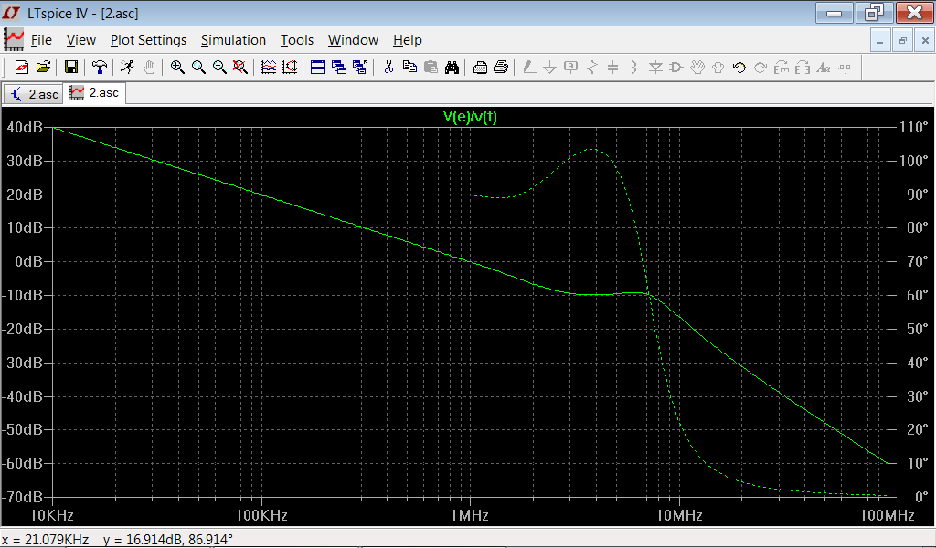Open the File menu
Image resolution: width=936 pixels, height=548 pixels.
(x=41, y=40)
